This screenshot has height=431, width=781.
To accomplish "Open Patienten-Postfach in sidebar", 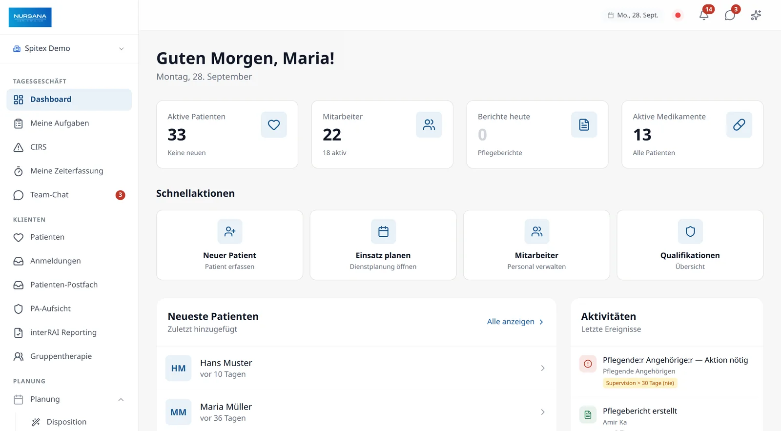I will pos(69,285).
